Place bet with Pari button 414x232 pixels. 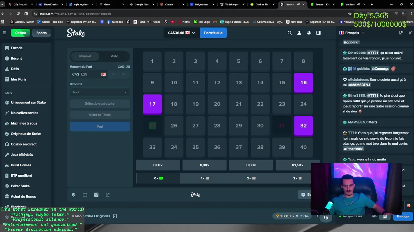(100, 126)
